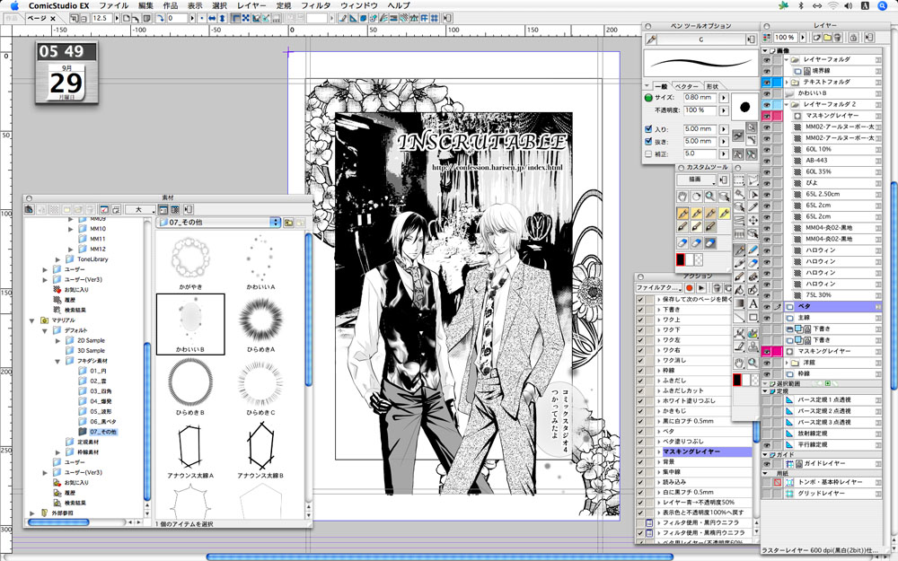Hide the ベタ layer with its eye toggle
Screen dimensions: 898x561
[767, 307]
